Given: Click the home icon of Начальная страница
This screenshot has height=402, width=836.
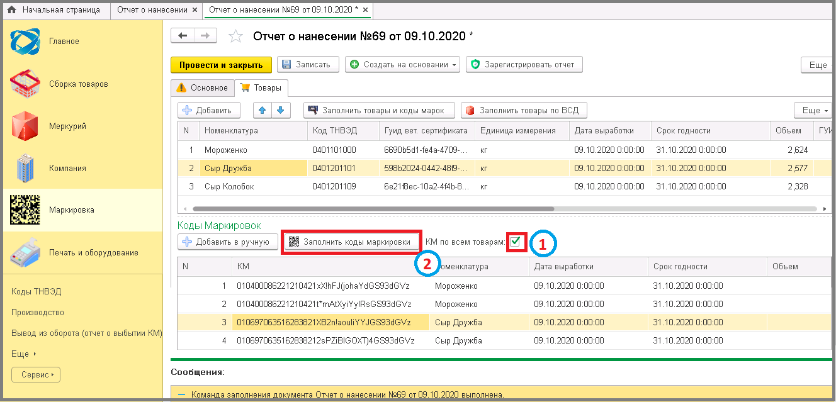Looking at the screenshot, I should point(11,10).
